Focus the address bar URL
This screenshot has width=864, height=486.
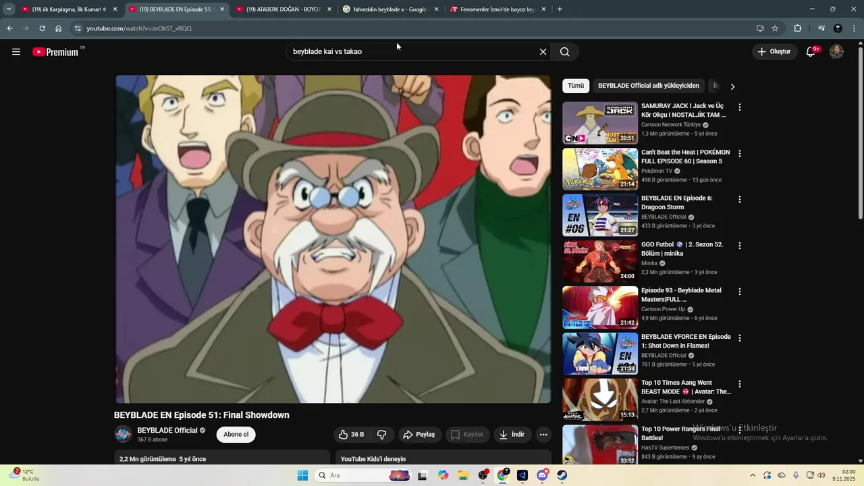[139, 28]
